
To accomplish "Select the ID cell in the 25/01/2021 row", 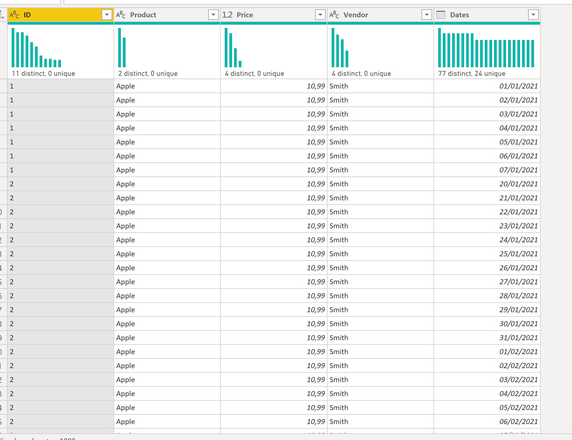I will (61, 254).
